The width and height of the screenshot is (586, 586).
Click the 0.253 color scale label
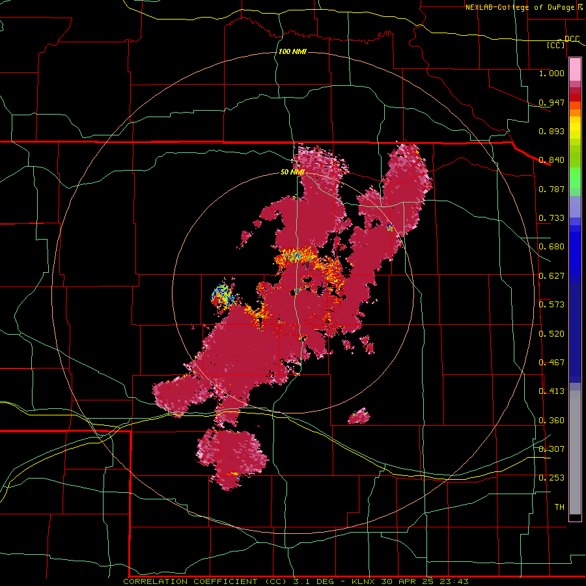(x=551, y=478)
